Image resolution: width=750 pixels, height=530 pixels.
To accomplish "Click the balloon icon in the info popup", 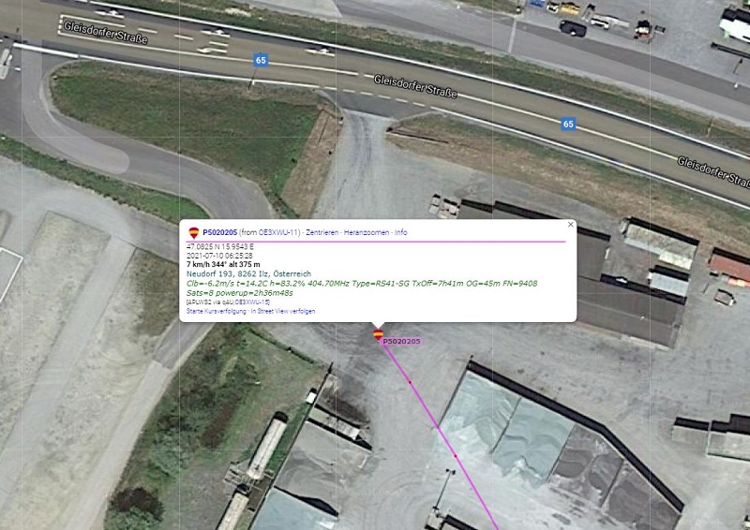I will (x=194, y=233).
